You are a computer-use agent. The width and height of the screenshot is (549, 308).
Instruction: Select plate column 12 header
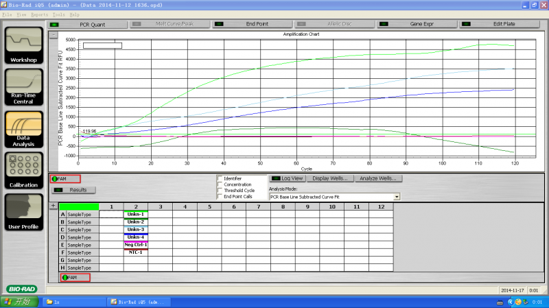[x=381, y=207]
